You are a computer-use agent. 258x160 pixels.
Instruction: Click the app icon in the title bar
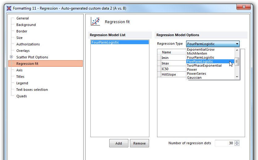[x=9, y=8]
